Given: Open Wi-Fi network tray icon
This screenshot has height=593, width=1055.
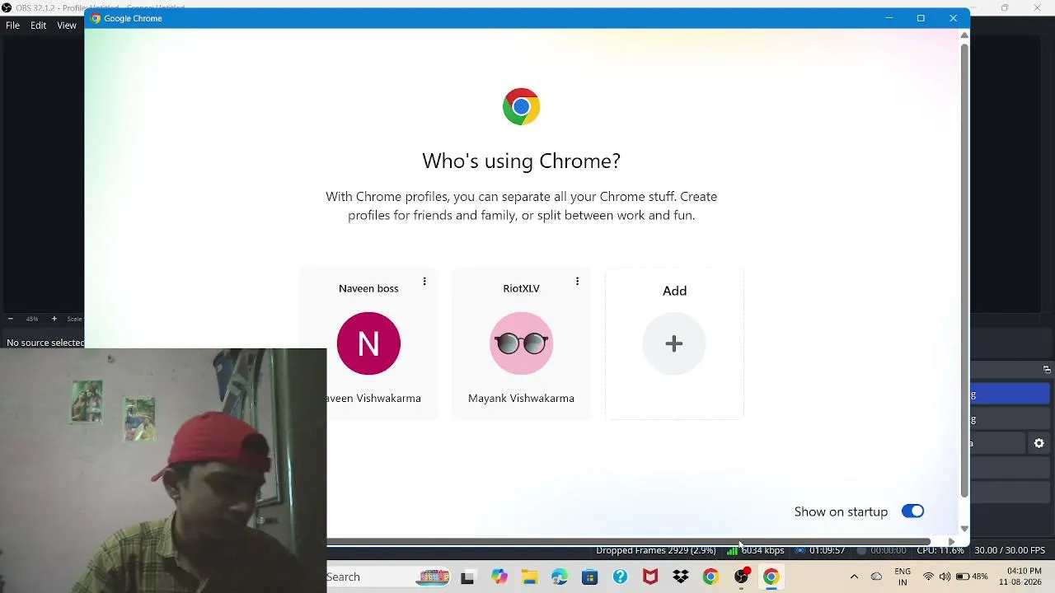Looking at the screenshot, I should pyautogui.click(x=929, y=577).
